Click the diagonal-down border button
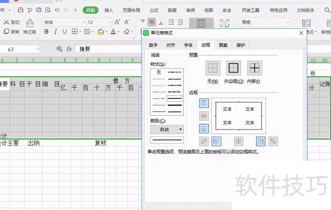 [273, 141]
